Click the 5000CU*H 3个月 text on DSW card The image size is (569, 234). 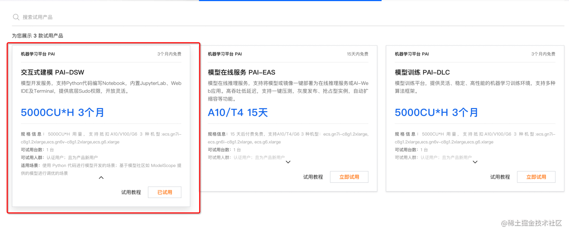(63, 112)
